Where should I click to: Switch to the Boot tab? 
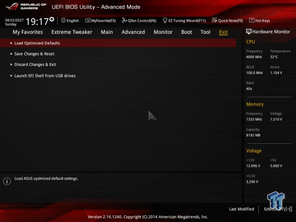click(x=187, y=32)
